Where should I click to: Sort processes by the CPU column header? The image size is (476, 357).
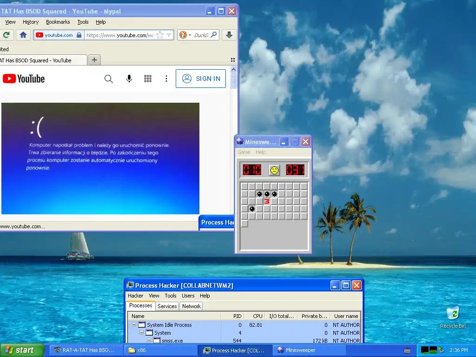pos(255,316)
